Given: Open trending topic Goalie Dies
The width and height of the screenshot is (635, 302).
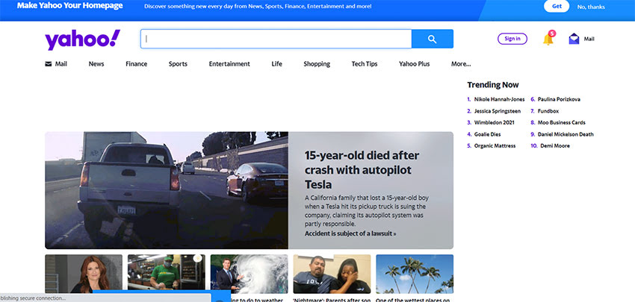Looking at the screenshot, I should [488, 134].
